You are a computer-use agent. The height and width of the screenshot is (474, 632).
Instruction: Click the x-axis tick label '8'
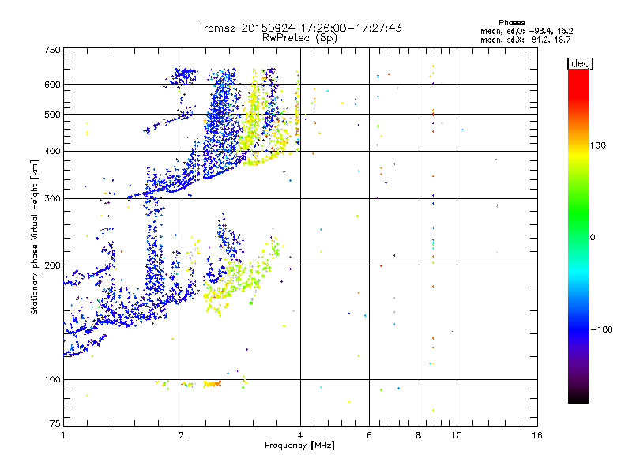click(x=419, y=435)
